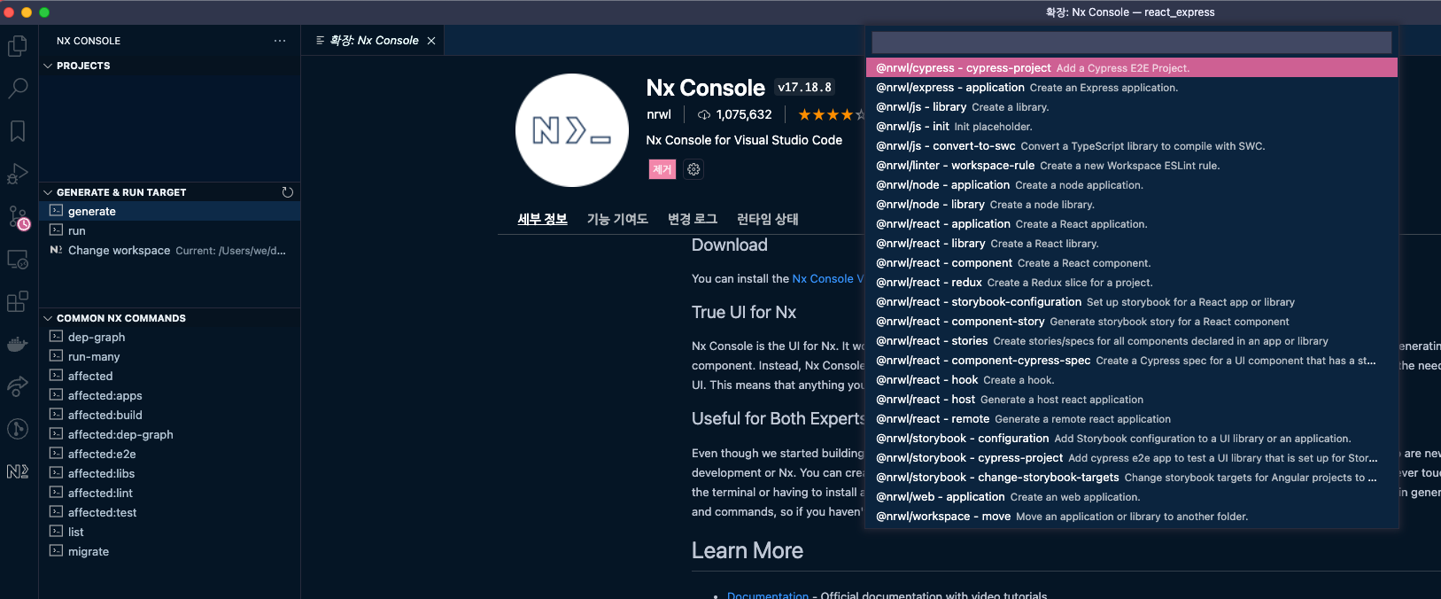Switch to the 런타임 상태 tab
The height and width of the screenshot is (599, 1441).
coord(767,219)
